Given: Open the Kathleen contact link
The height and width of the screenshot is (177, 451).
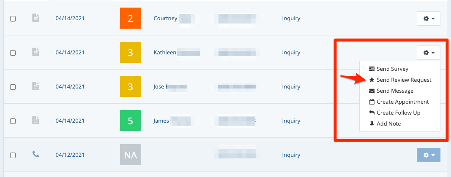Looking at the screenshot, I should [x=165, y=53].
